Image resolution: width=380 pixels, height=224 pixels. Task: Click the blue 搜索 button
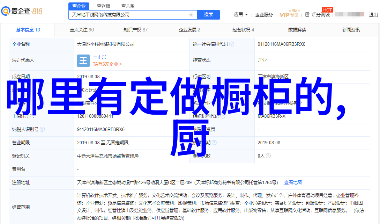click(x=208, y=15)
